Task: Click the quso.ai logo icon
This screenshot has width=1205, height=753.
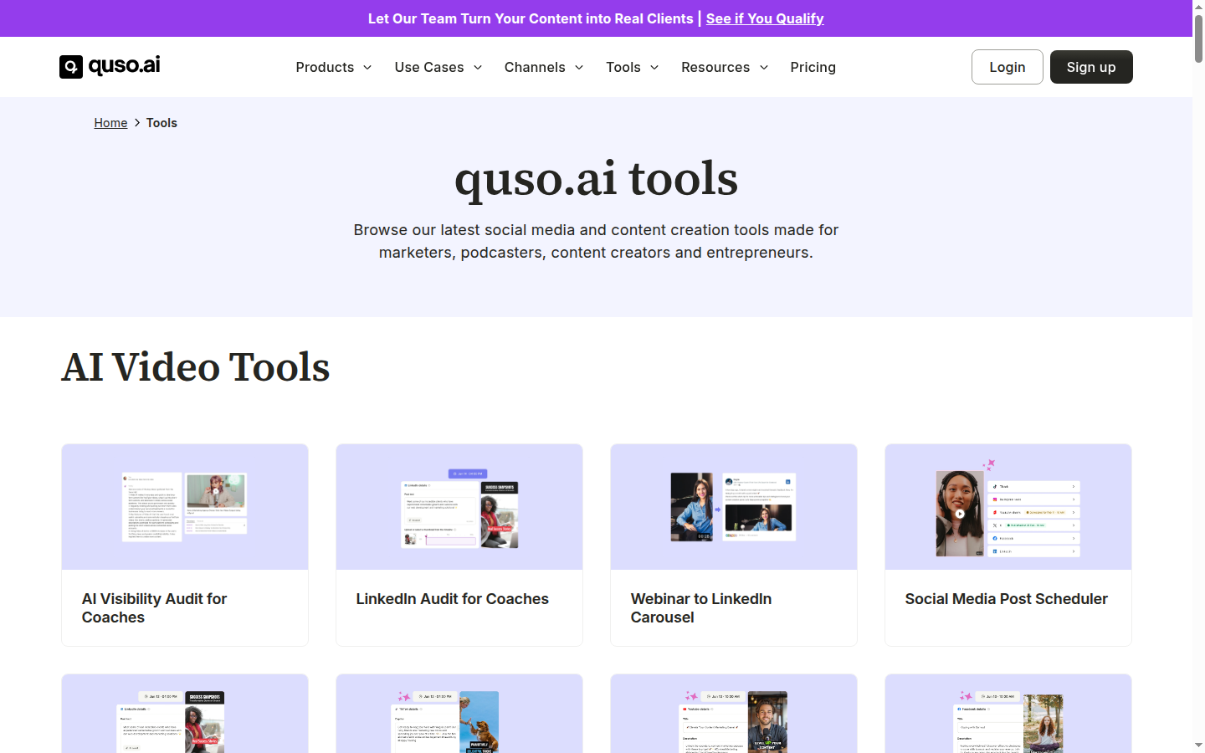Action: pyautogui.click(x=71, y=67)
